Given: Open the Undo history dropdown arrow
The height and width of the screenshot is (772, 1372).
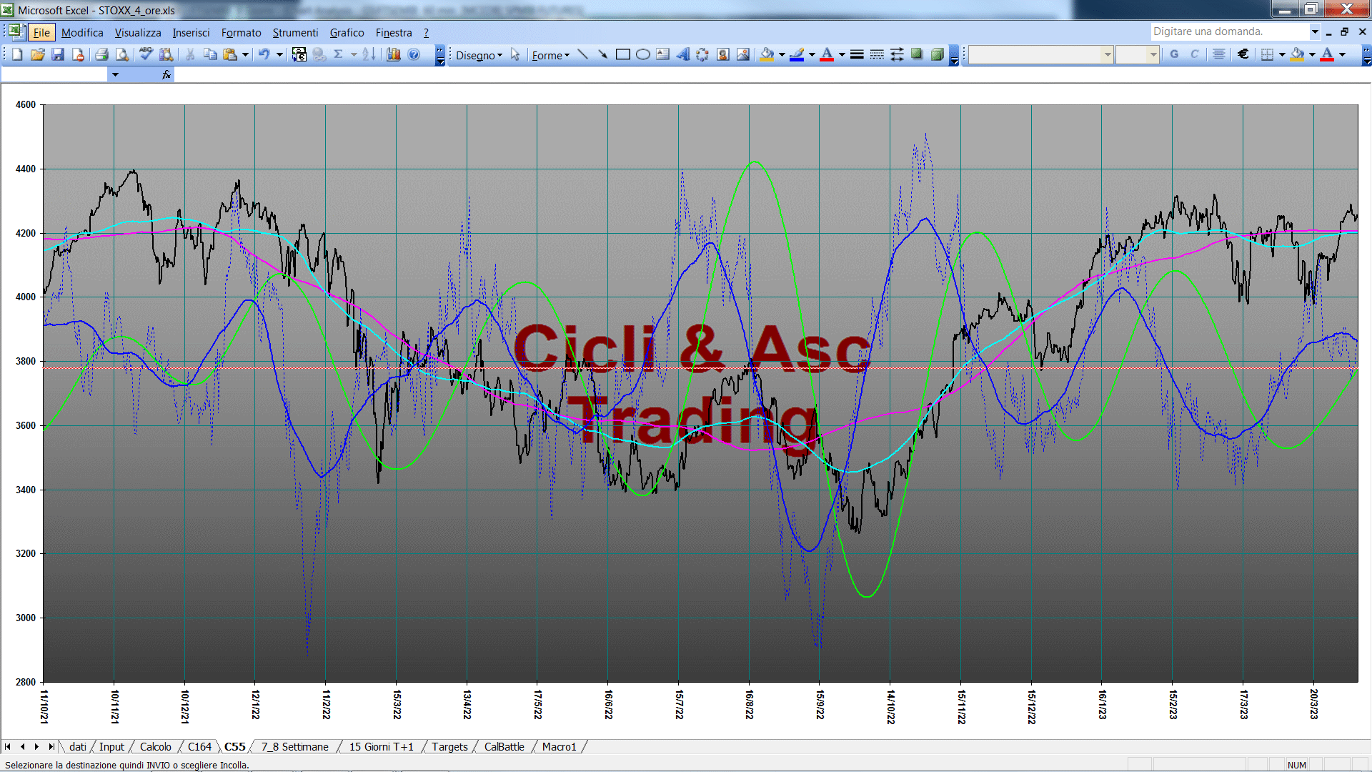Looking at the screenshot, I should click(x=279, y=54).
